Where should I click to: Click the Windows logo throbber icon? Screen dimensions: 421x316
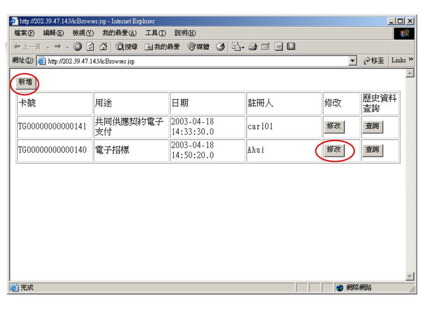click(x=404, y=34)
